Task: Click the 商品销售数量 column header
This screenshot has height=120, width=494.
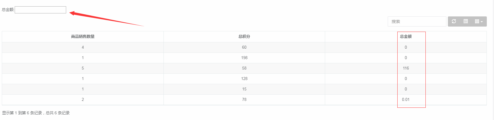Action: coord(83,36)
